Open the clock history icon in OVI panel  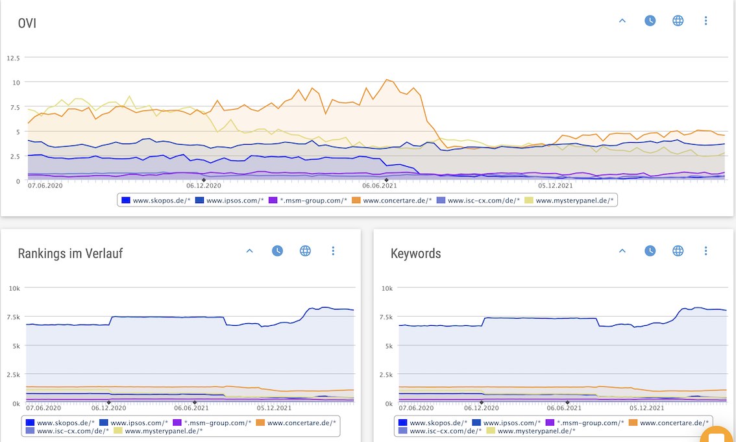click(x=650, y=21)
